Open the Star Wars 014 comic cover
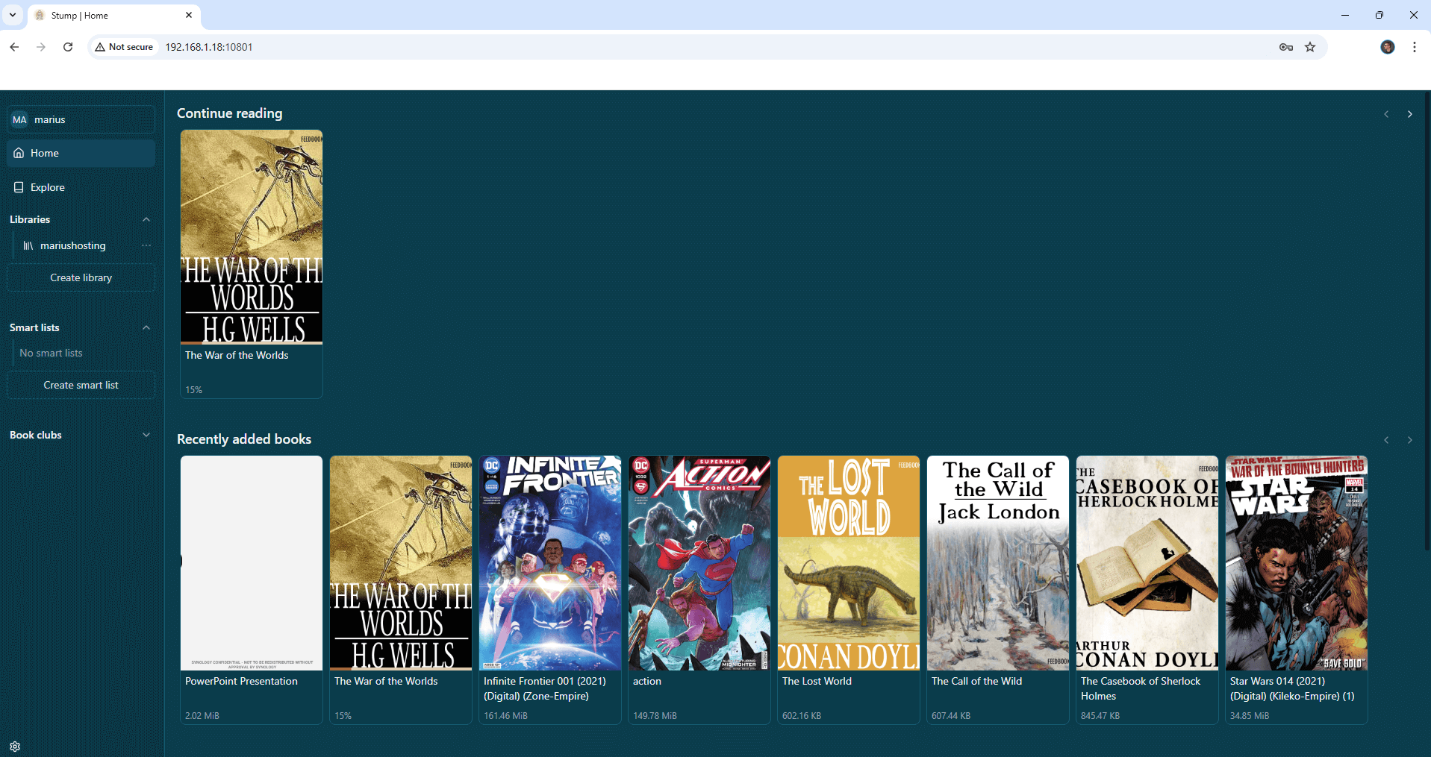Screen dimensions: 1431x757 coord(1297,563)
